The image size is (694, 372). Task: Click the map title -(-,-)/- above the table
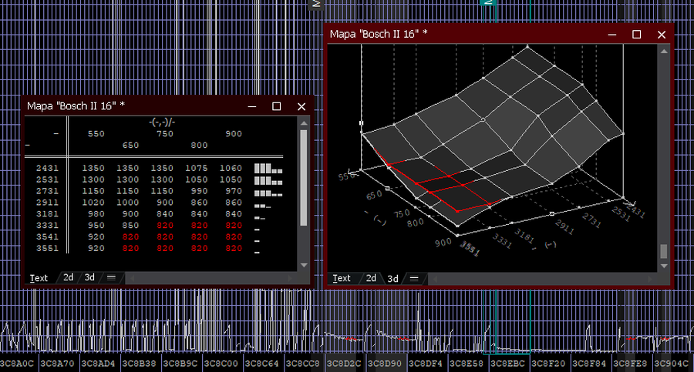(x=162, y=122)
